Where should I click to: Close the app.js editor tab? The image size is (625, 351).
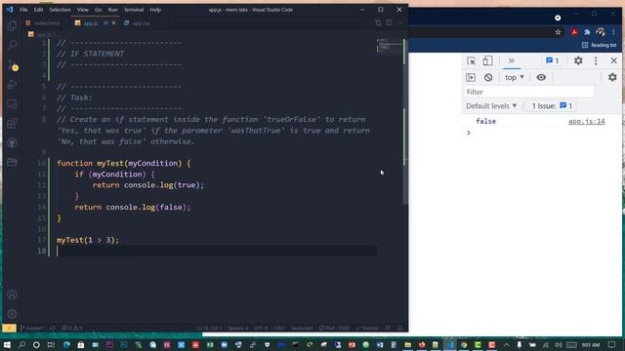[114, 23]
